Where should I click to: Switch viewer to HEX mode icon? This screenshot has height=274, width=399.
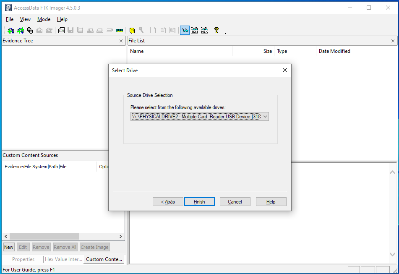(204, 30)
